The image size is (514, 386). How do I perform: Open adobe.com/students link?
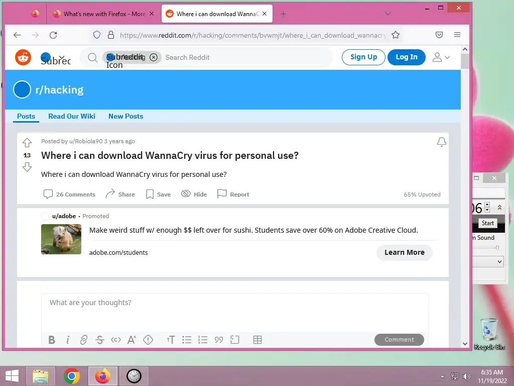[x=118, y=252]
